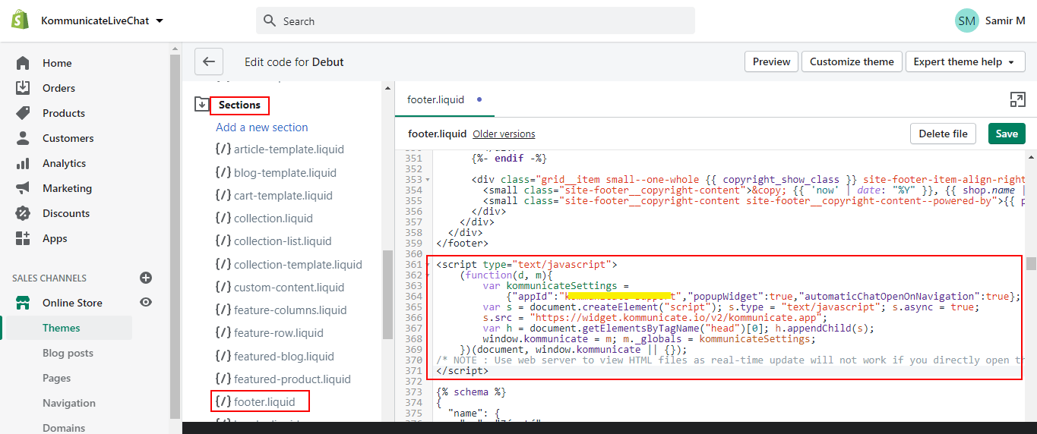1037x434 pixels.
Task: Open Themes in Online Store menu
Action: (x=62, y=328)
